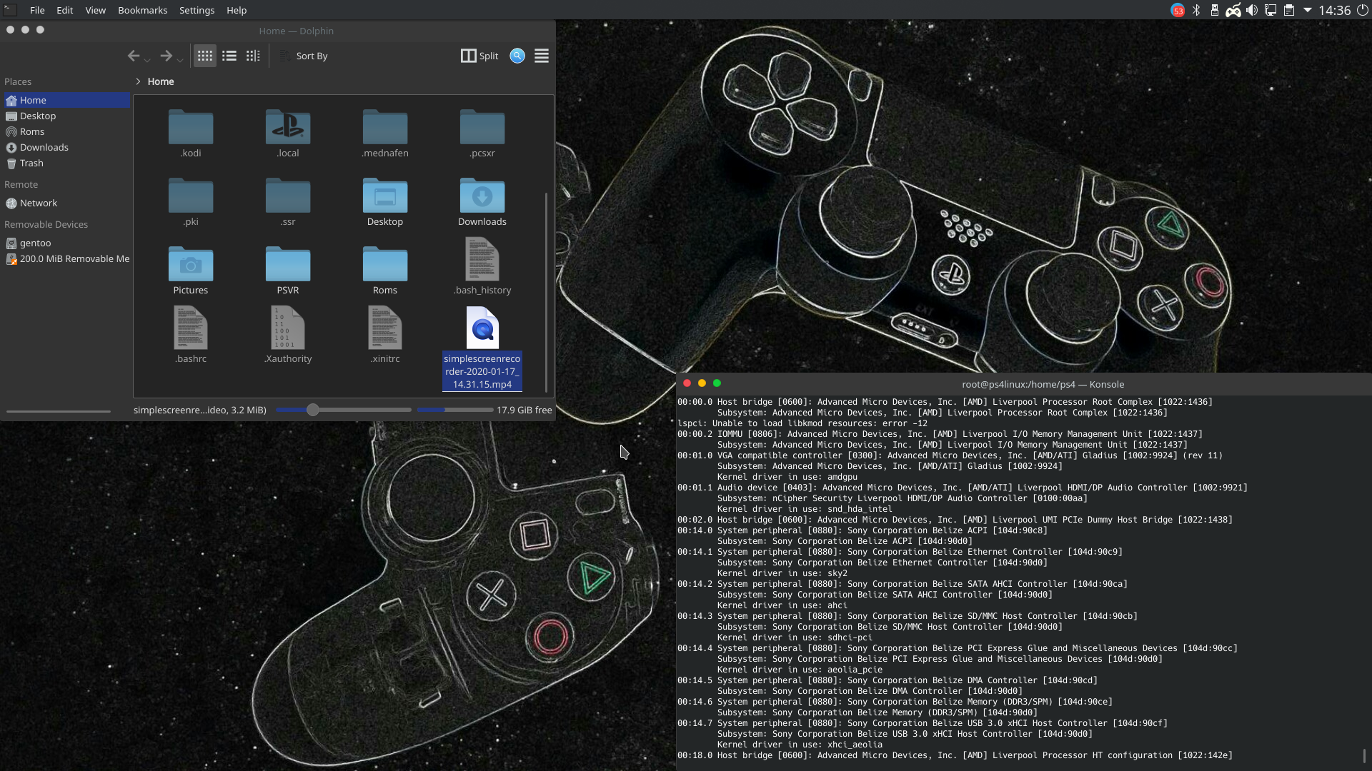Switch to Compact view mode

229,56
